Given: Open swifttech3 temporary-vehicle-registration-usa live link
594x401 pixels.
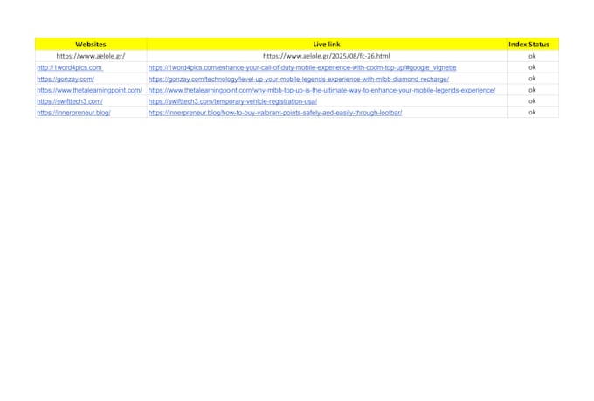Looking at the screenshot, I should click(x=232, y=101).
